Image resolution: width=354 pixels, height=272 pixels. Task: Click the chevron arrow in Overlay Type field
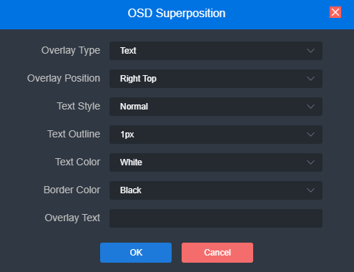(310, 51)
